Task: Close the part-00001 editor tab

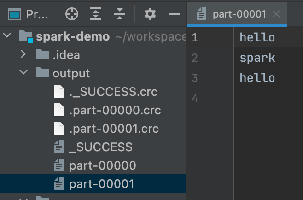Action: pyautogui.click(x=276, y=14)
